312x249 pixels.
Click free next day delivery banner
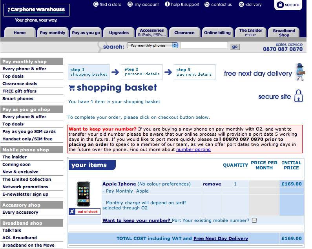coord(258,73)
